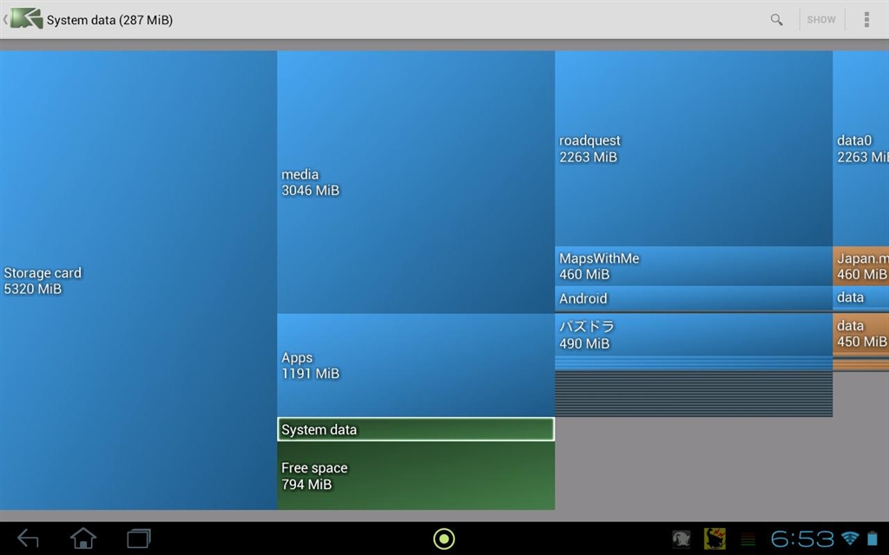Select the Storage card 5320 MiB block
This screenshot has width=889, height=555.
click(x=138, y=280)
